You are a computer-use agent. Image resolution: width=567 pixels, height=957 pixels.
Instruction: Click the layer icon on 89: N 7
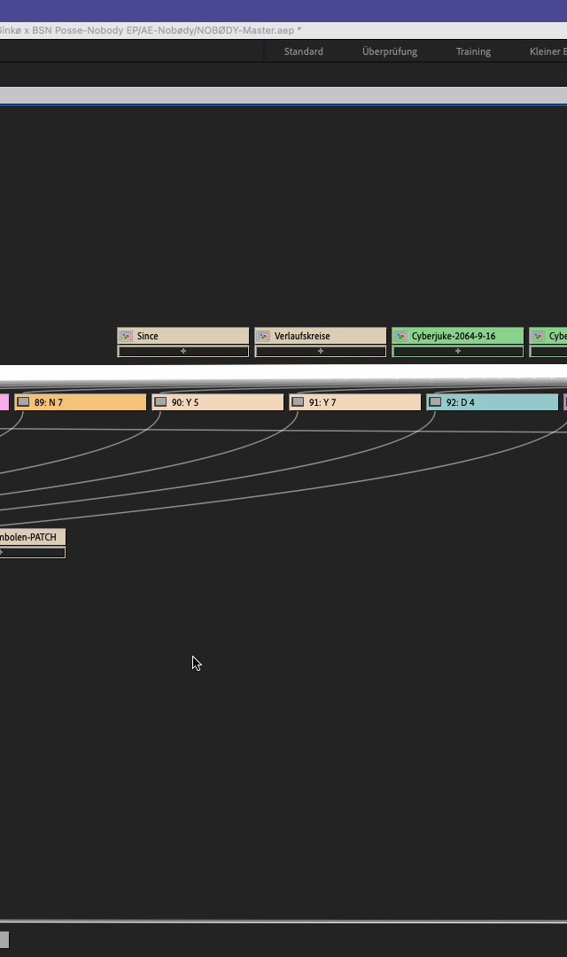pyautogui.click(x=23, y=401)
